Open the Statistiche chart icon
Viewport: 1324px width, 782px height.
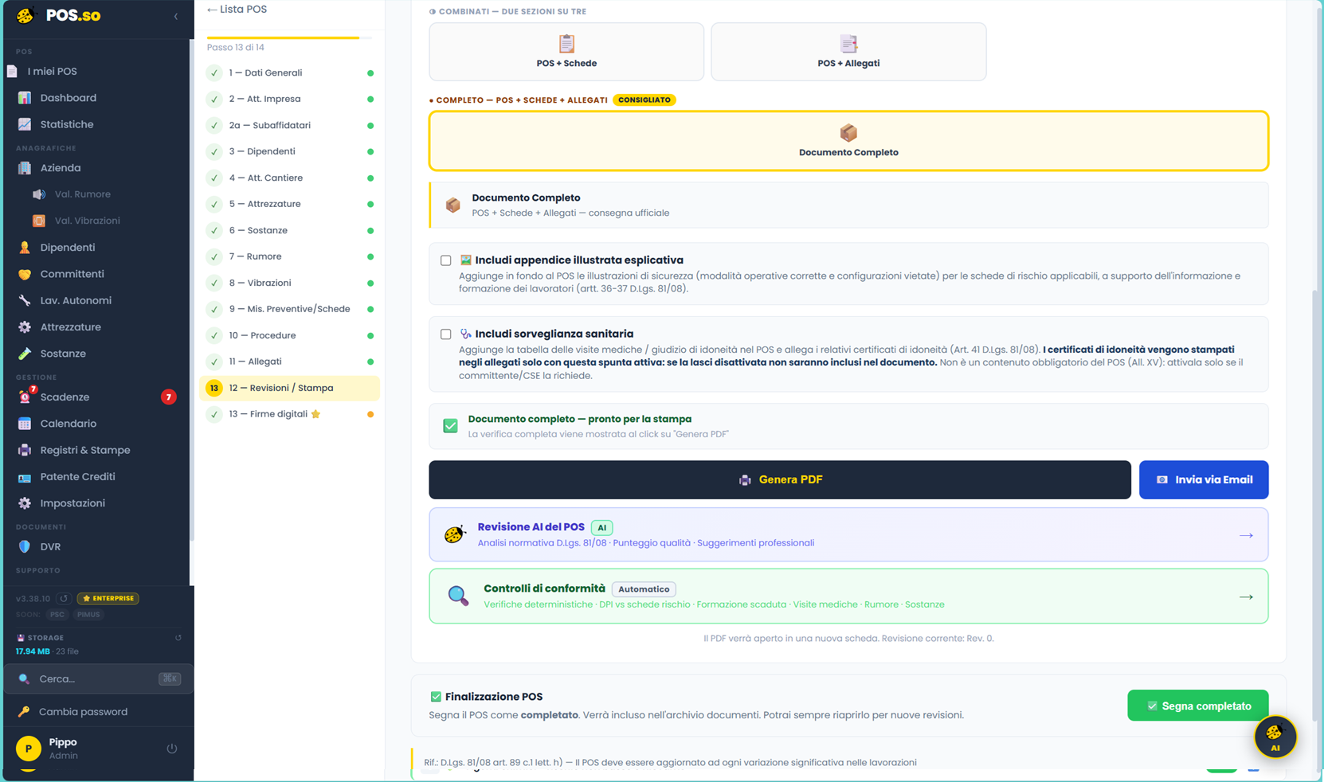click(25, 124)
